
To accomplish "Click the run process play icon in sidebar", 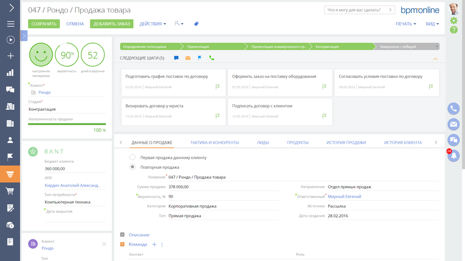I will [x=10, y=40].
